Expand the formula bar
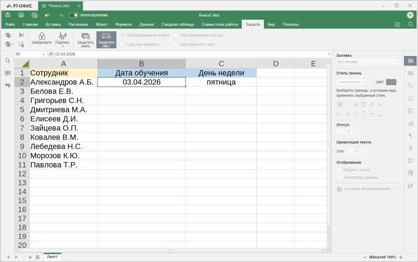This screenshot has width=418, height=262. [x=329, y=54]
